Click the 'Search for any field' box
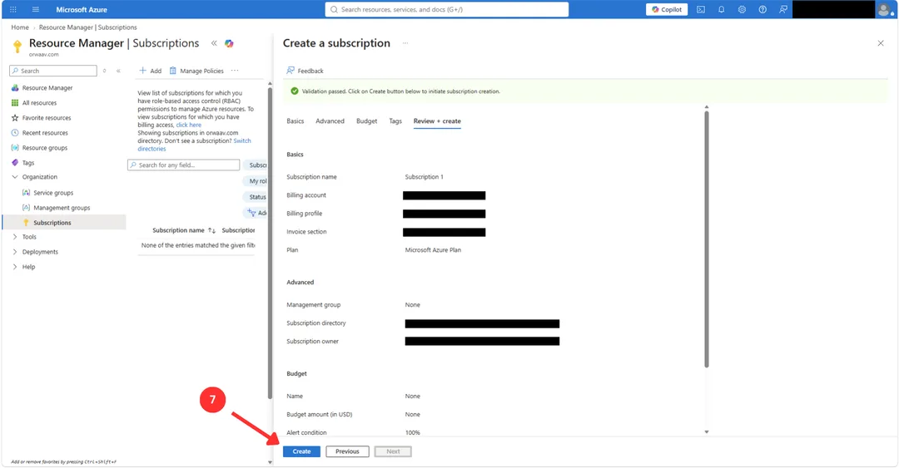Image resolution: width=899 pixels, height=468 pixels. click(x=183, y=165)
